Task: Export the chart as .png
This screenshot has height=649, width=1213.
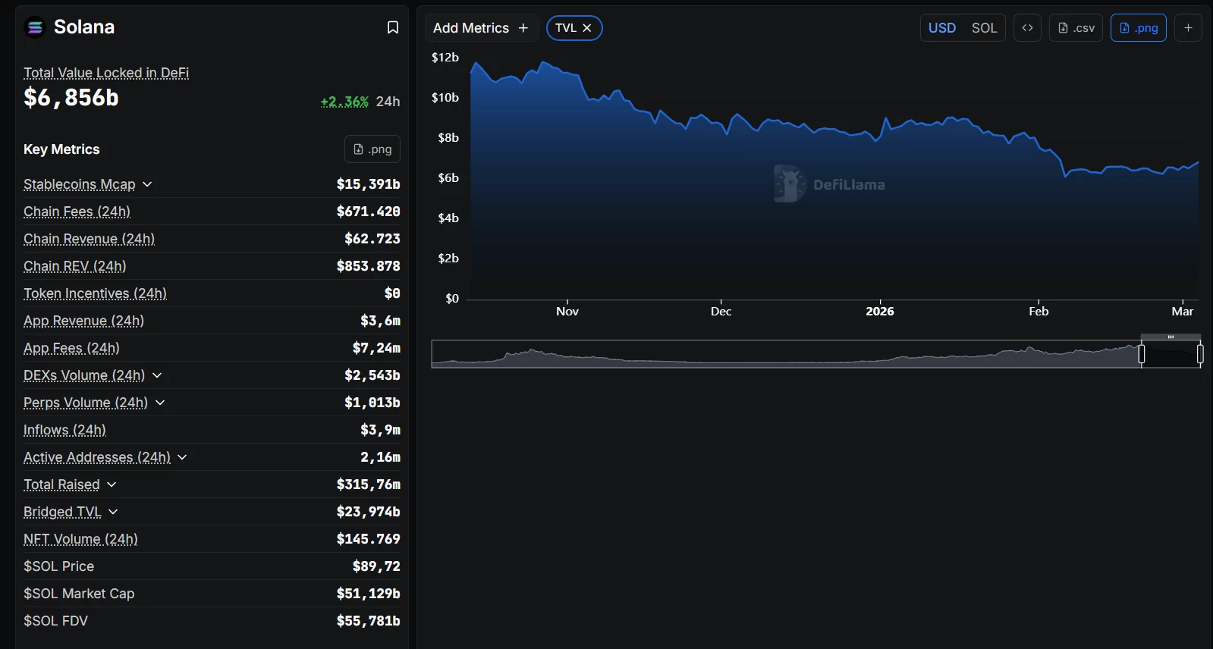Action: click(x=1138, y=28)
